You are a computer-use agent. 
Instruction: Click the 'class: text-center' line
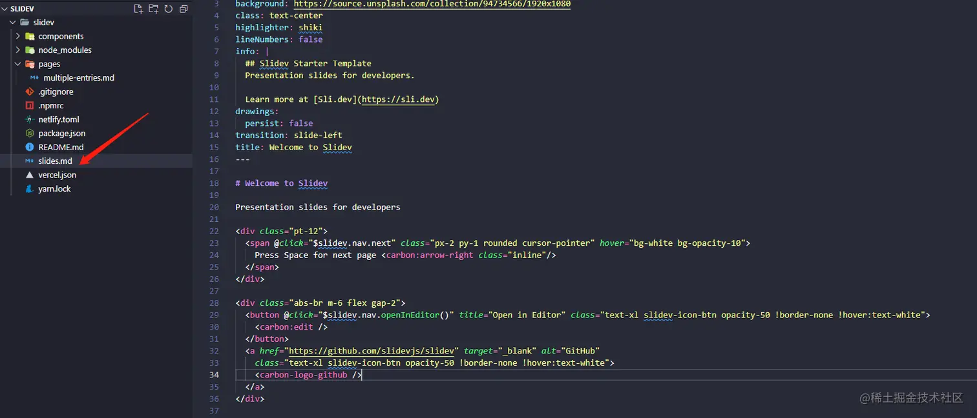279,15
